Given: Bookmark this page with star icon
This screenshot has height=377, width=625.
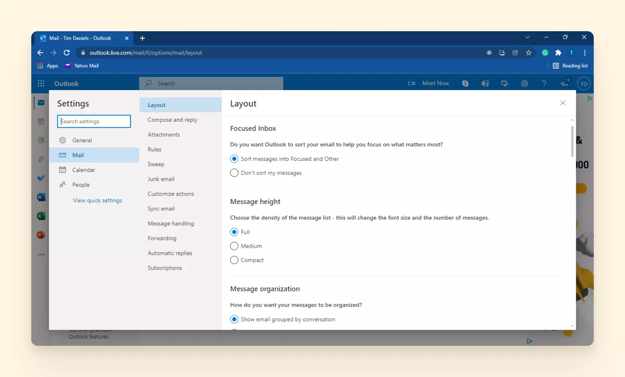Looking at the screenshot, I should coord(529,53).
